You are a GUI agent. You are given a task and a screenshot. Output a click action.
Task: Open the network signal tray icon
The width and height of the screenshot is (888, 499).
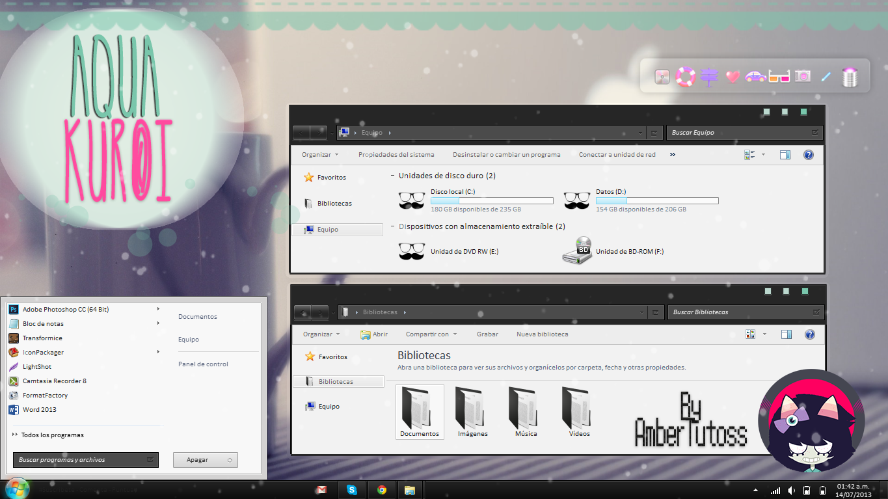coord(775,491)
